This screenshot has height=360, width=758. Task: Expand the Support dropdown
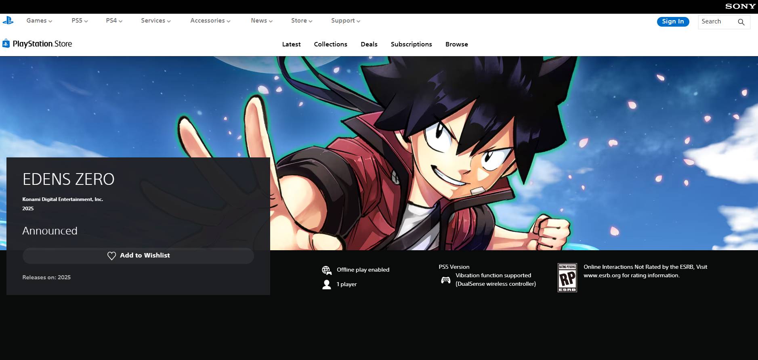pos(345,21)
